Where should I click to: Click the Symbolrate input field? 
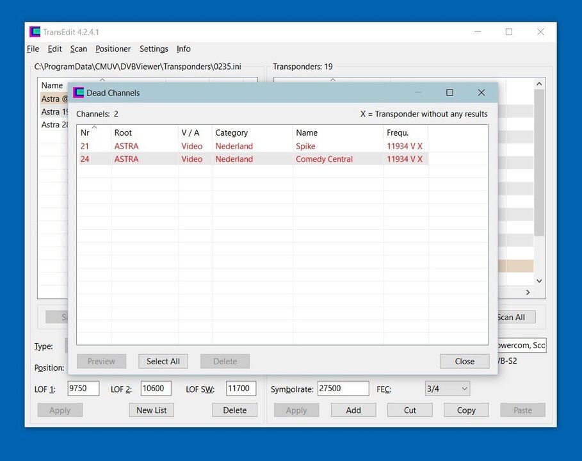pos(343,389)
